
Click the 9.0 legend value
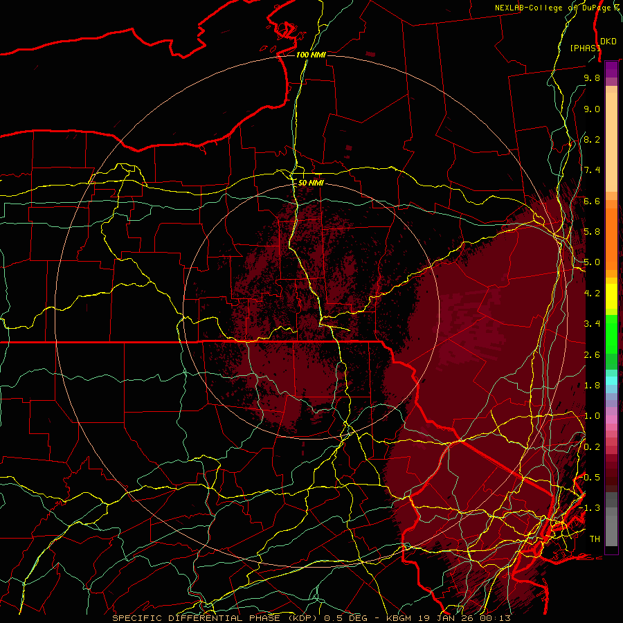(592, 109)
